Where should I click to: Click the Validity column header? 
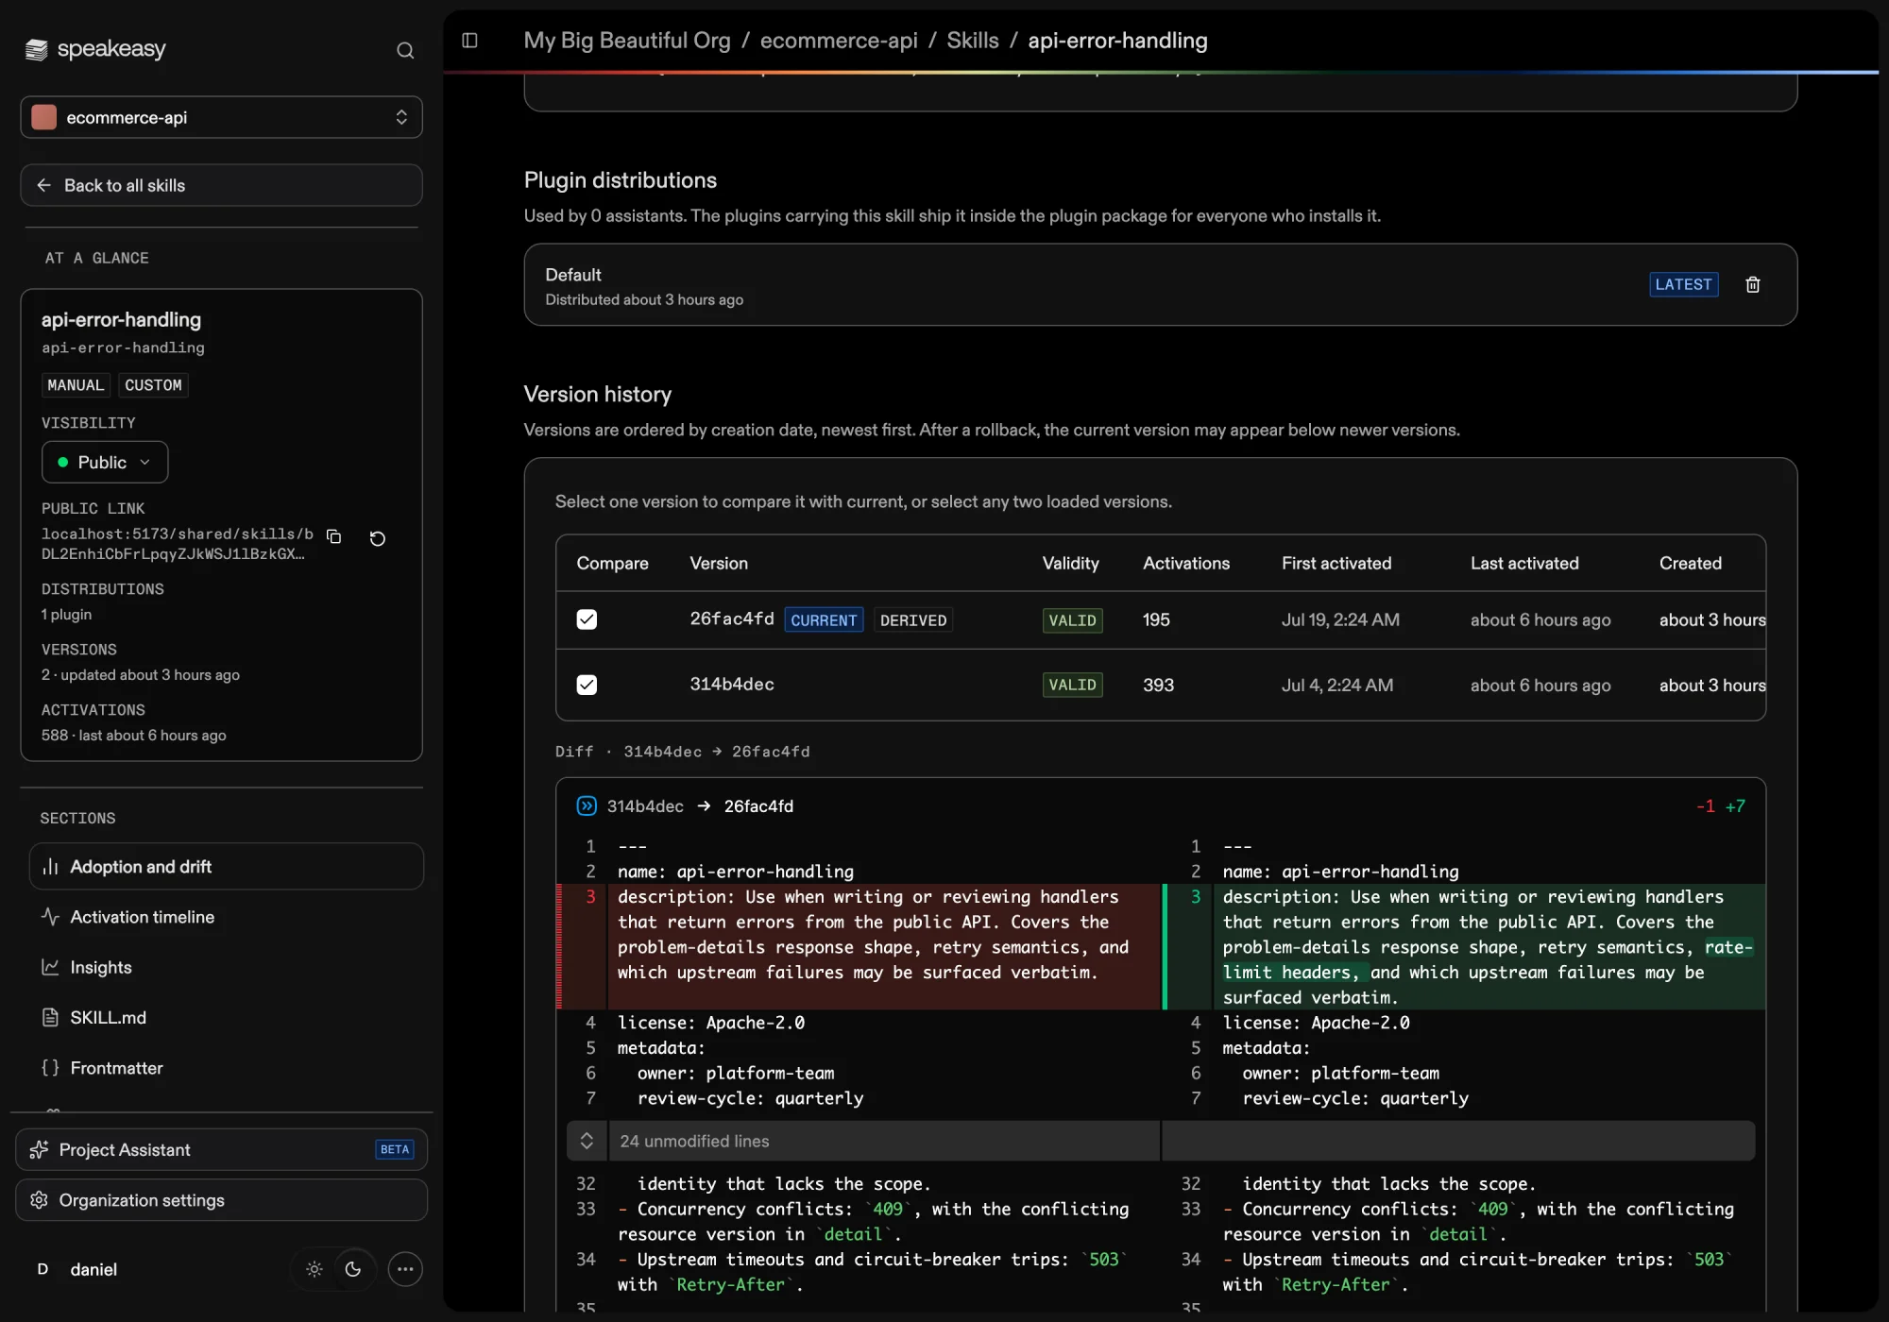1070,563
